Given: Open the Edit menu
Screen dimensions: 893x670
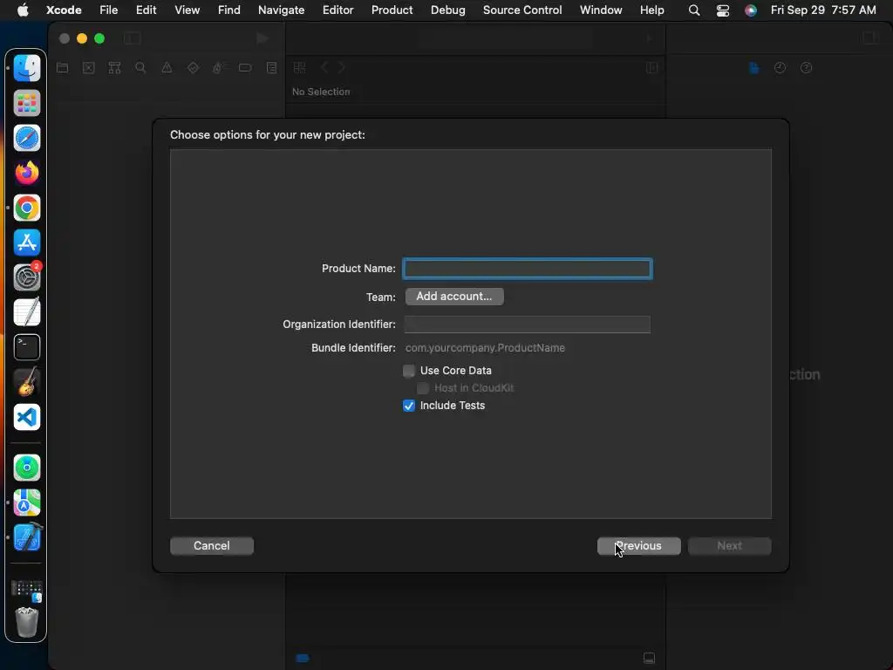Looking at the screenshot, I should click(x=147, y=10).
